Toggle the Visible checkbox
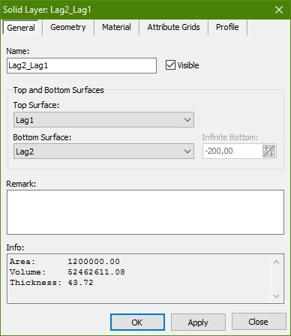The height and width of the screenshot is (336, 291). [170, 65]
